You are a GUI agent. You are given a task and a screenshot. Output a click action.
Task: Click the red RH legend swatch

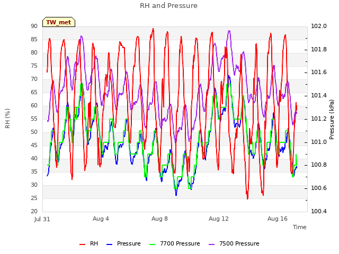pos(83,244)
